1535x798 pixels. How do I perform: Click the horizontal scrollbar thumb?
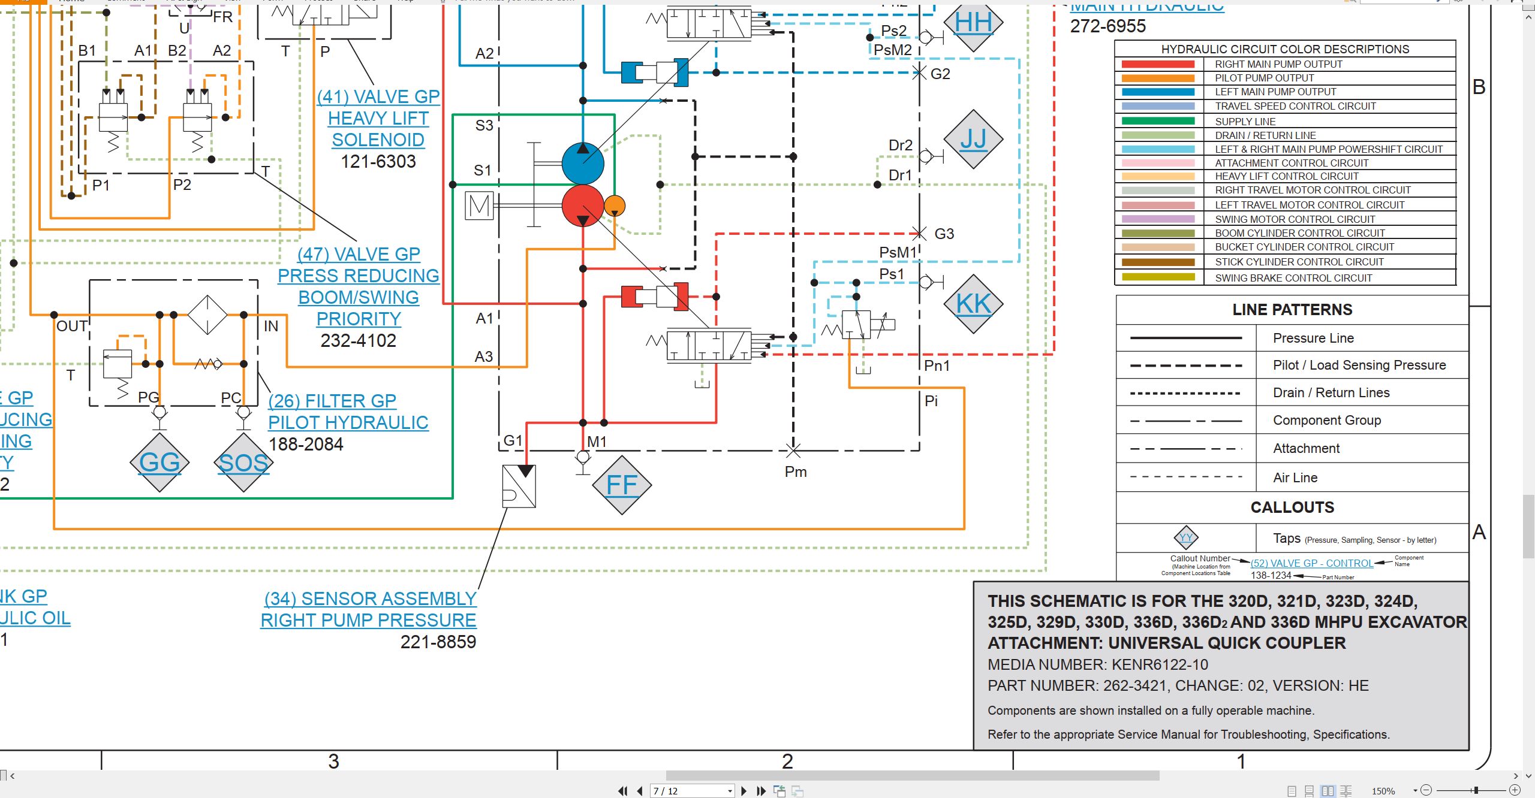913,776
